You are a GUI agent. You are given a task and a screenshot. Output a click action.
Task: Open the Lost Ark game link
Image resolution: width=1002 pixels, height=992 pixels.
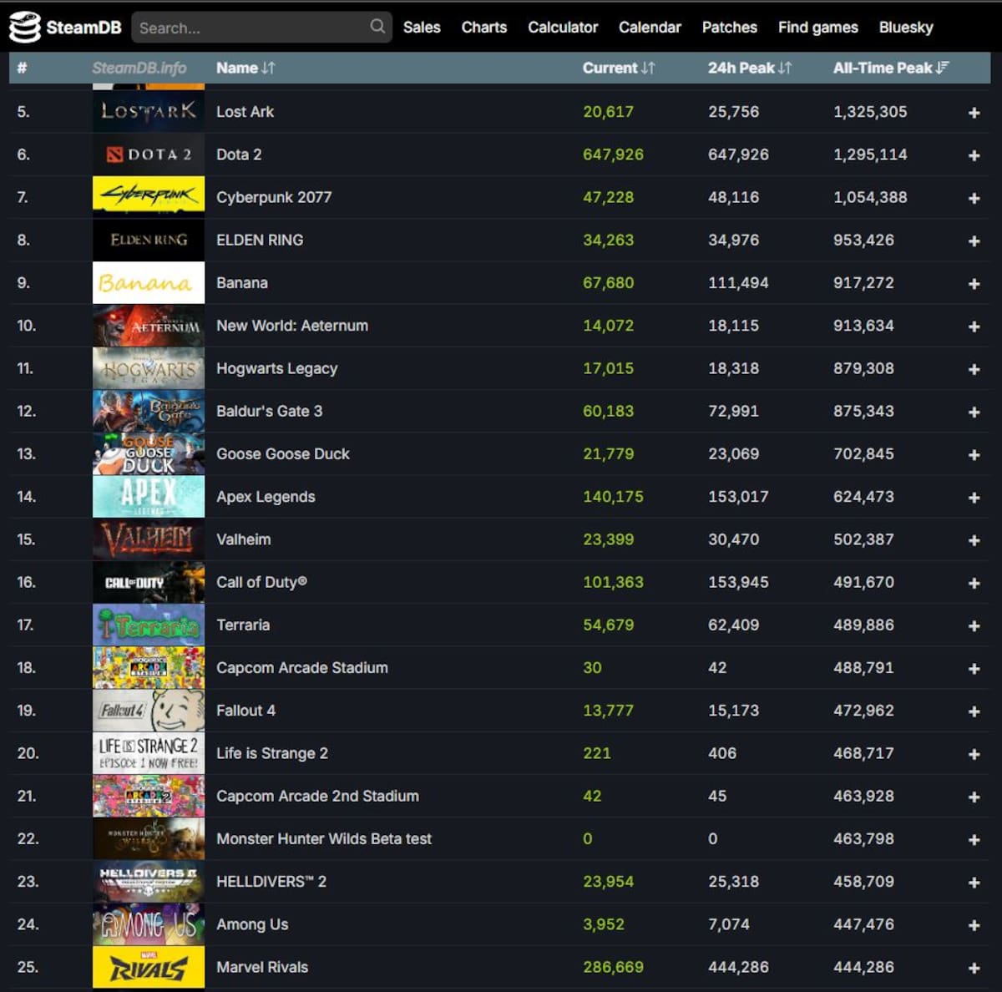245,112
